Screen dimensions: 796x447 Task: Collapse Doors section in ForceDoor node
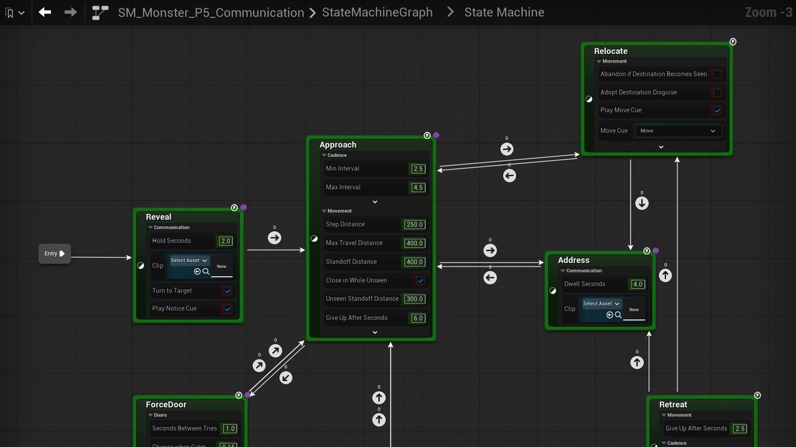click(150, 415)
